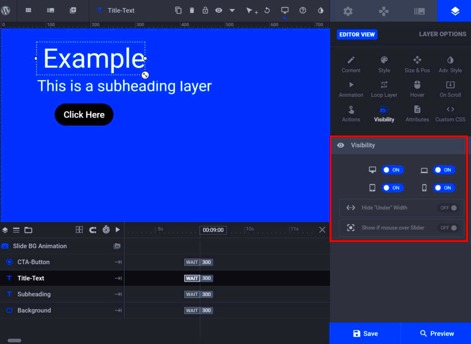The height and width of the screenshot is (344, 471).
Task: Save the slider
Action: click(365, 334)
